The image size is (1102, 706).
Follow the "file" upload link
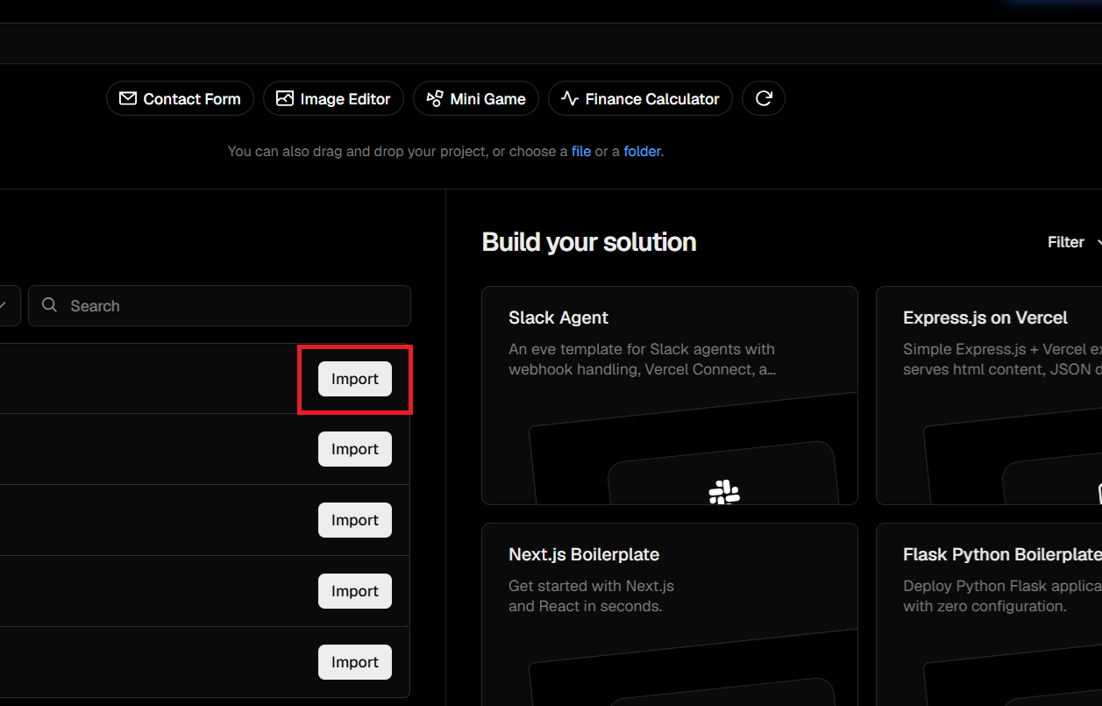click(581, 151)
